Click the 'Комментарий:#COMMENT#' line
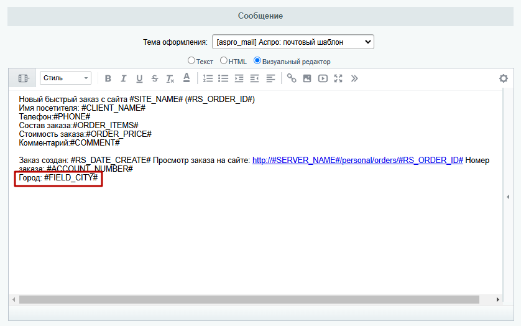 [69, 142]
